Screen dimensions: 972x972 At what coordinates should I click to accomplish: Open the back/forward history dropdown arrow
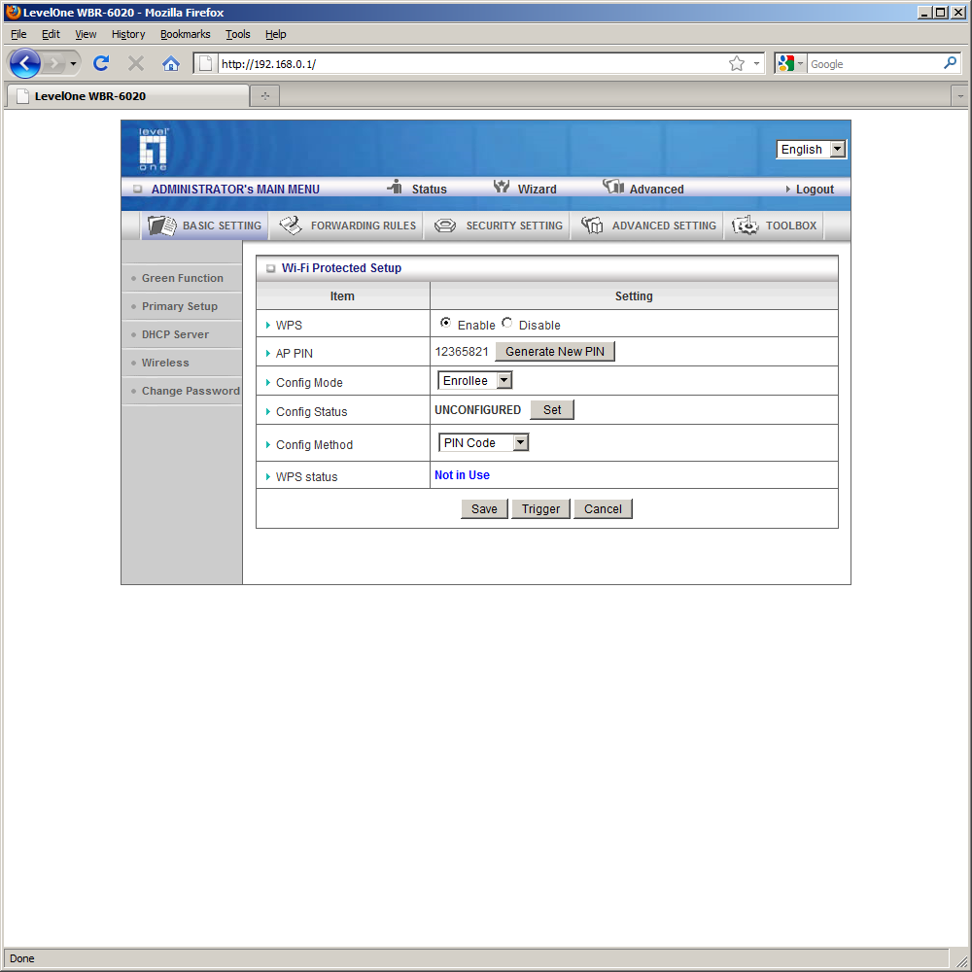click(73, 63)
